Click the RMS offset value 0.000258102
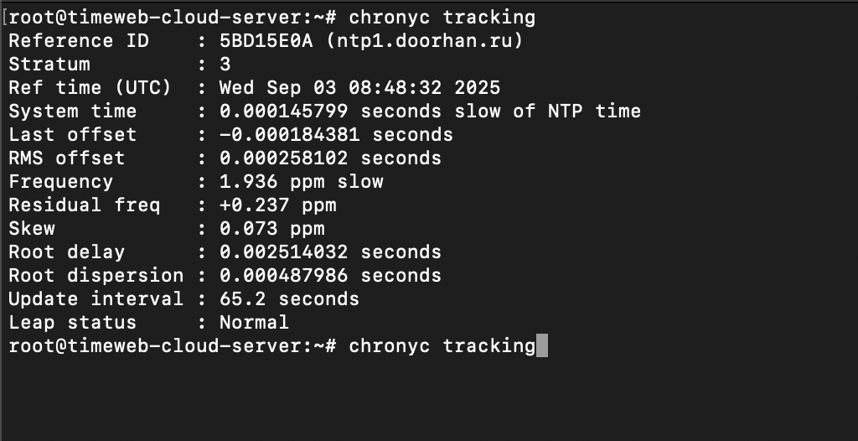Image resolution: width=858 pixels, height=441 pixels. click(283, 158)
